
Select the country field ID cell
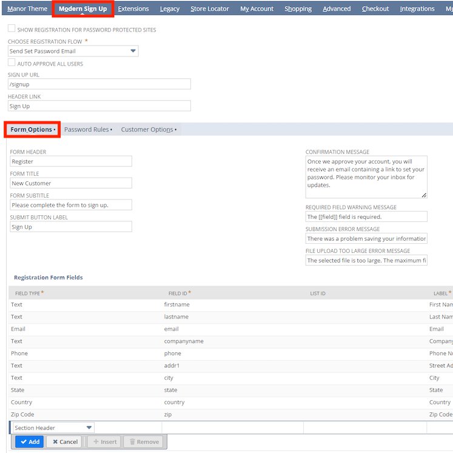coord(233,402)
